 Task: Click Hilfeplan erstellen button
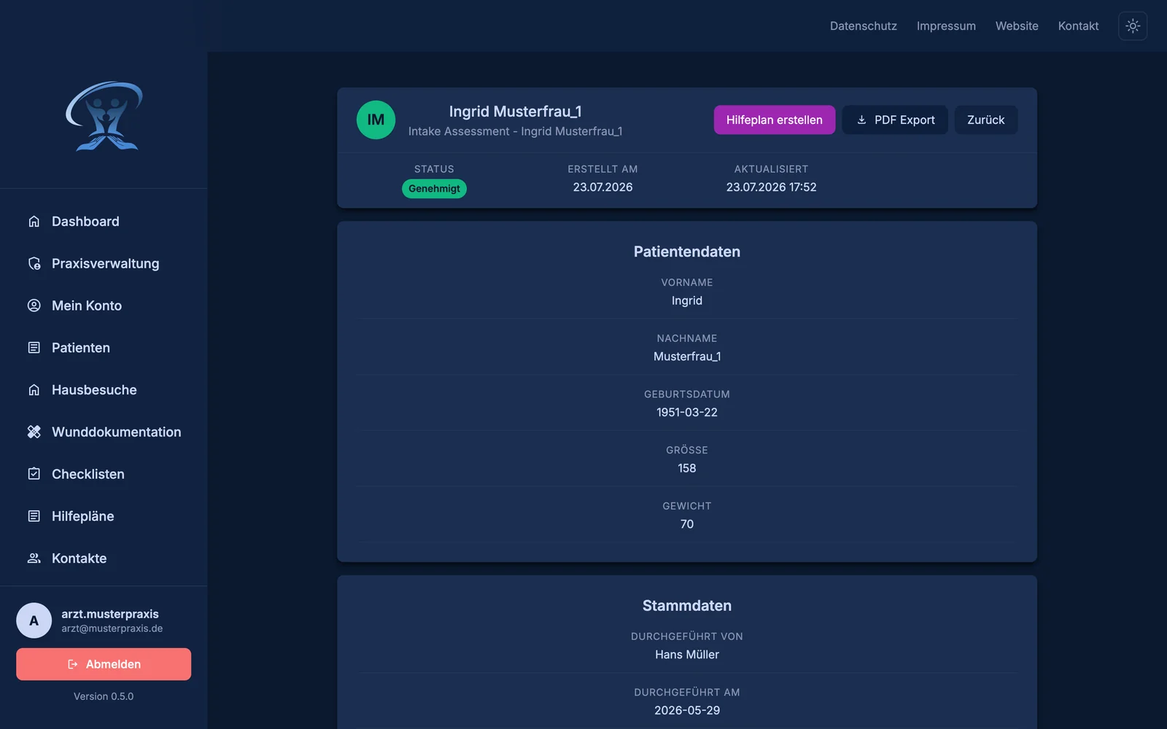click(775, 120)
